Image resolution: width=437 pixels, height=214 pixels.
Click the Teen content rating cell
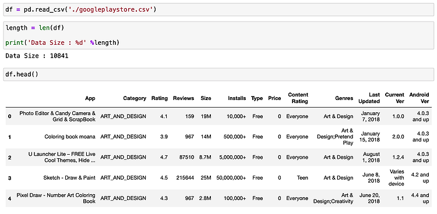pos(302,178)
